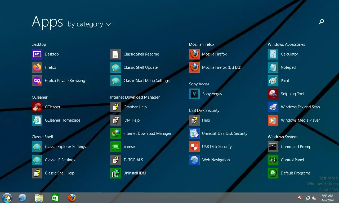This screenshot has height=203, width=339.
Task: Open Classic Explorer Settings icon
Action: pyautogui.click(x=37, y=147)
